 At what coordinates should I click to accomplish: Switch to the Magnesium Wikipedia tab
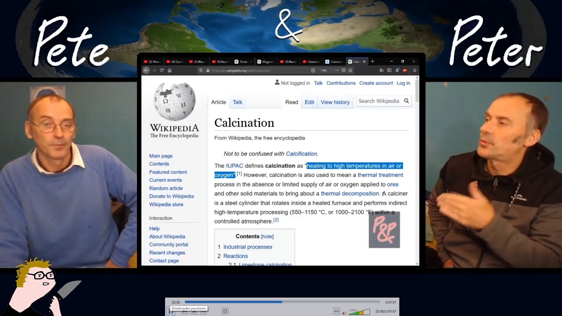click(265, 61)
